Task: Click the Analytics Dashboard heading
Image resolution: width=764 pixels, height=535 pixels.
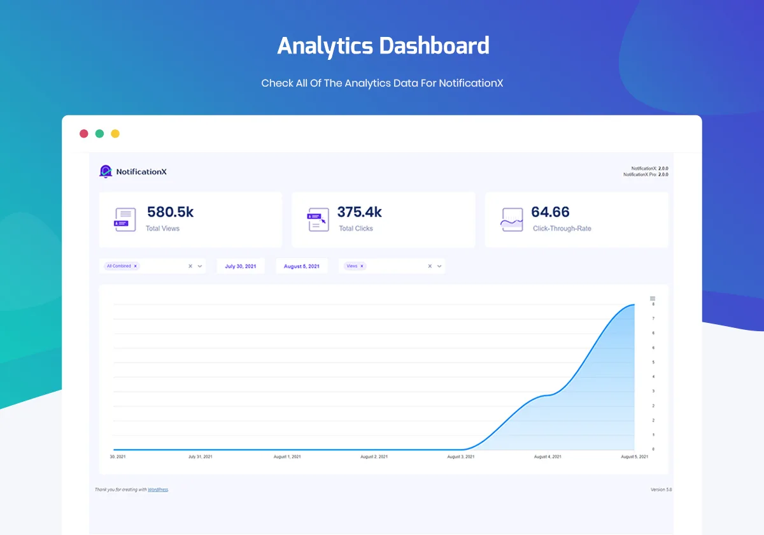Action: (383, 46)
